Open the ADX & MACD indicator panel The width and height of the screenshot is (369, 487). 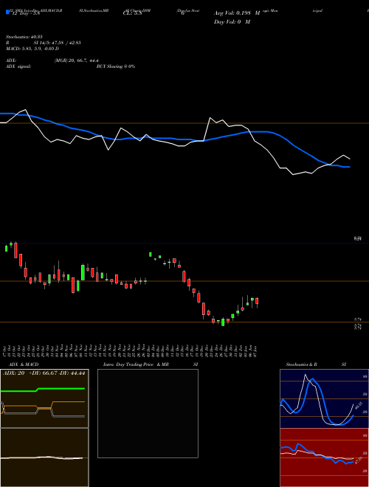tap(44, 398)
